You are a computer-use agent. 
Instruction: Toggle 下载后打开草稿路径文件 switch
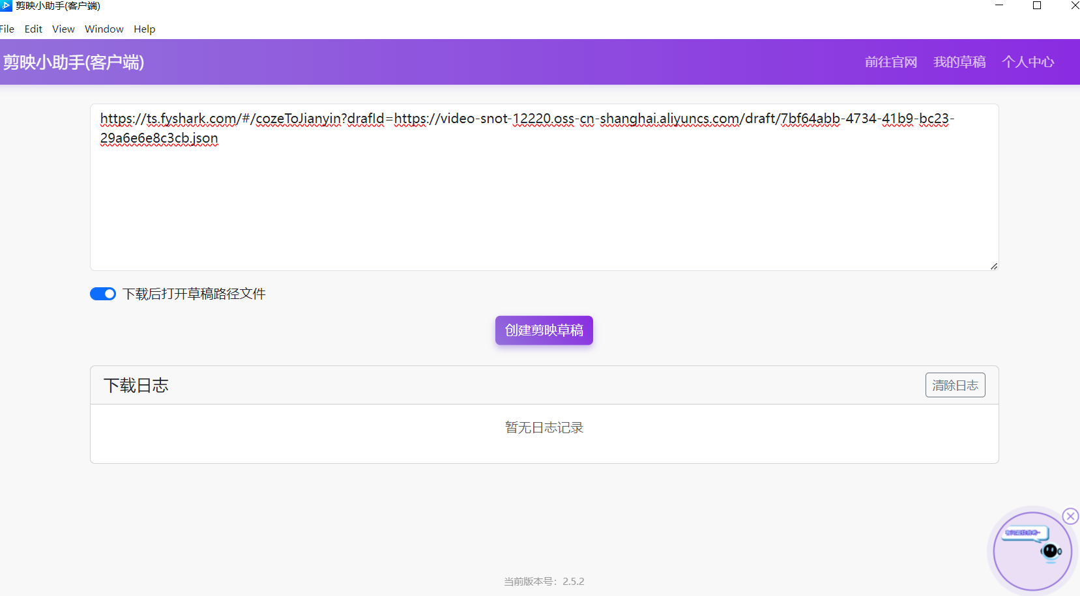(x=103, y=294)
